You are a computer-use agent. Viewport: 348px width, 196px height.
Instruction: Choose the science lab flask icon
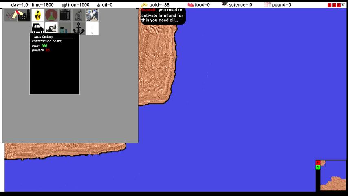[51, 16]
